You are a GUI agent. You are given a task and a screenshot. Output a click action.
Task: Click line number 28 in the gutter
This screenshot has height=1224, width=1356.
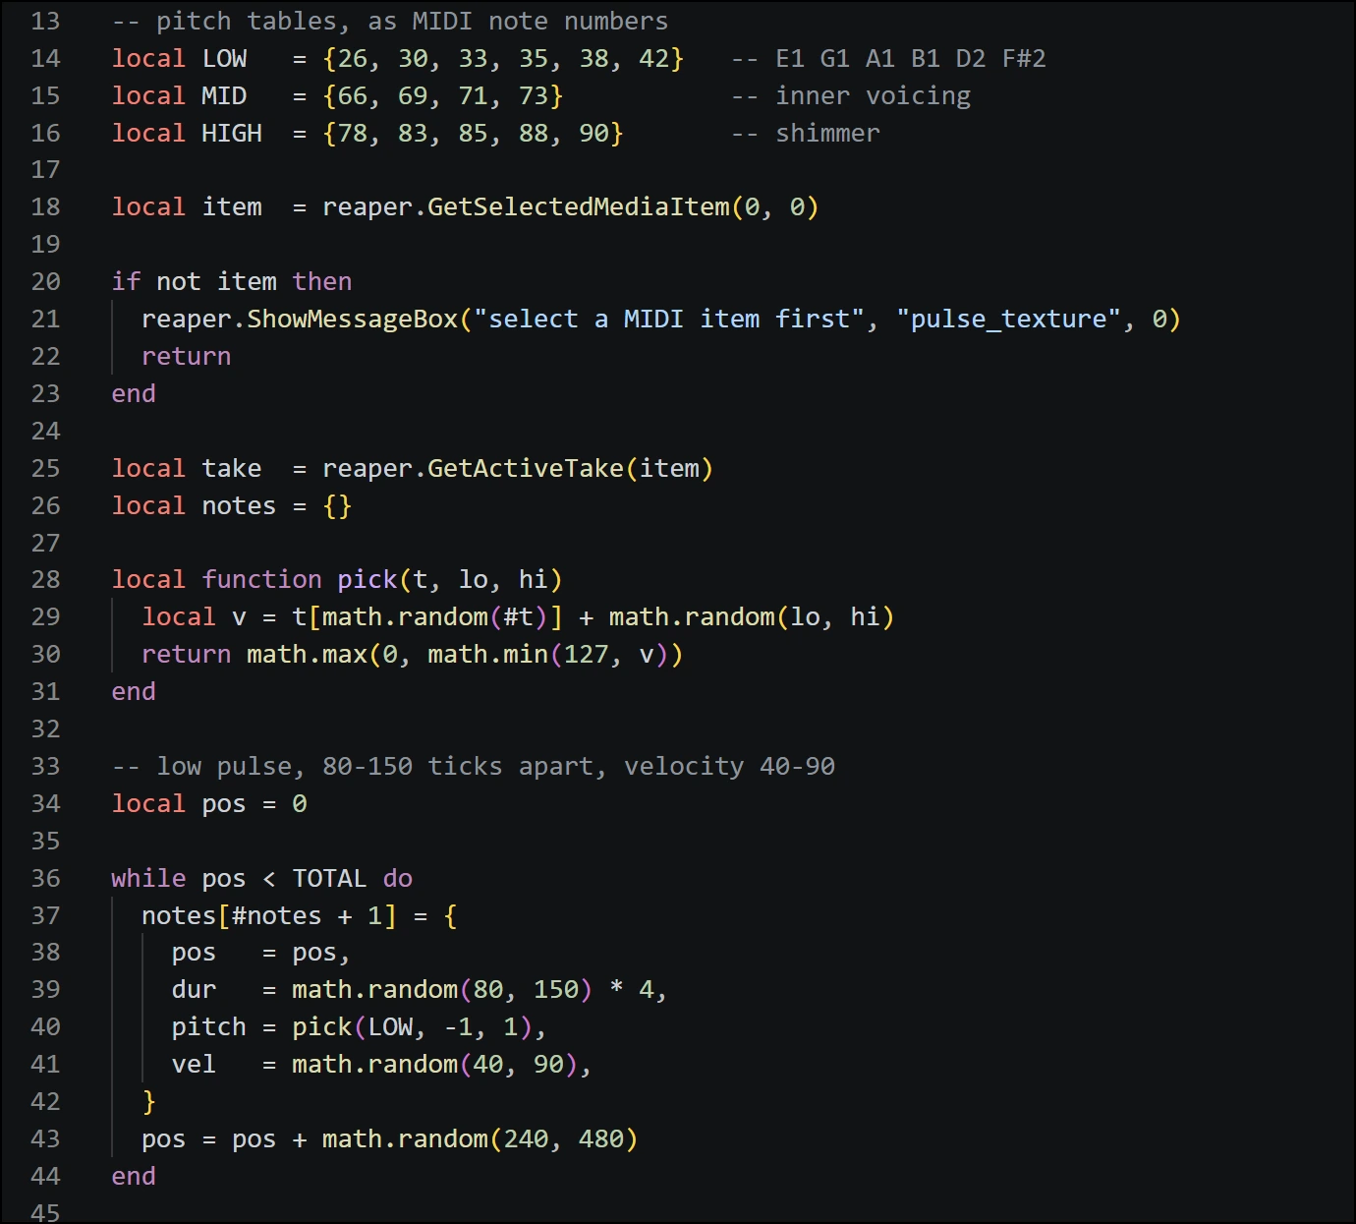point(45,579)
